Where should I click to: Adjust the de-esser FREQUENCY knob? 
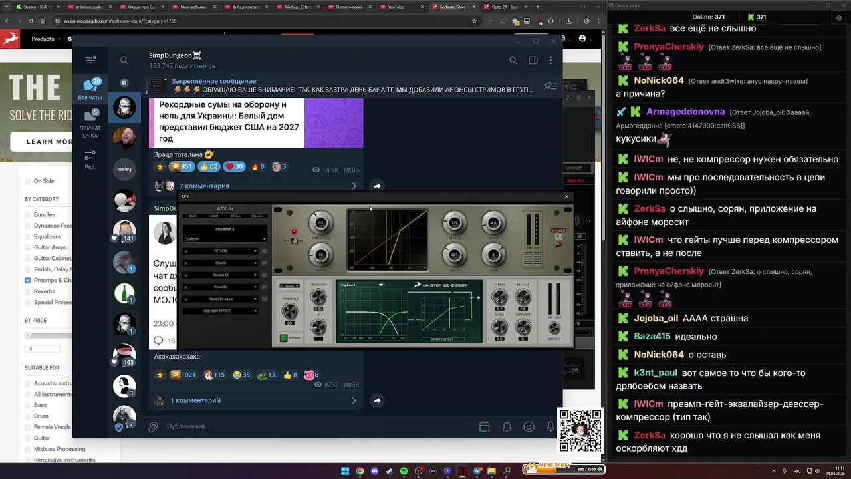click(x=318, y=296)
